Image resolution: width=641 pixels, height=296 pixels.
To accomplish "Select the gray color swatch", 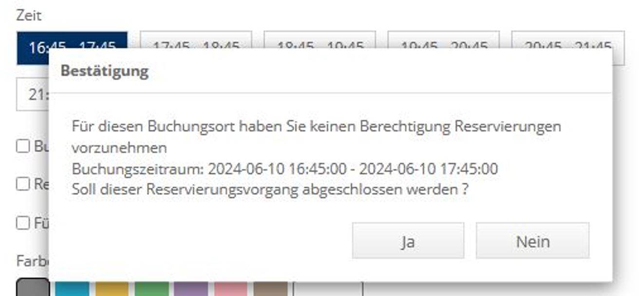I will click(33, 288).
